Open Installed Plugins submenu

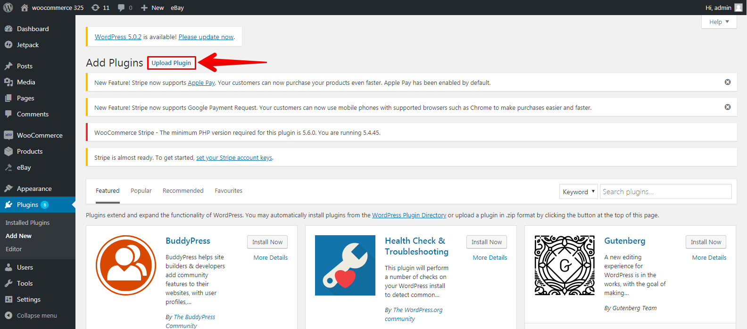pyautogui.click(x=27, y=222)
